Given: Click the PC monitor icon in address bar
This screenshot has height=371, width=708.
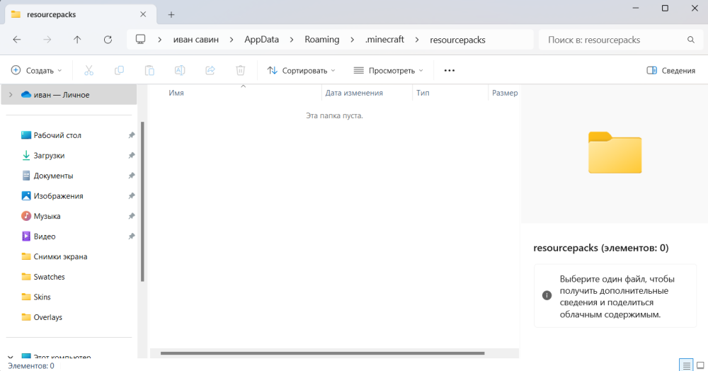Looking at the screenshot, I should click(140, 39).
